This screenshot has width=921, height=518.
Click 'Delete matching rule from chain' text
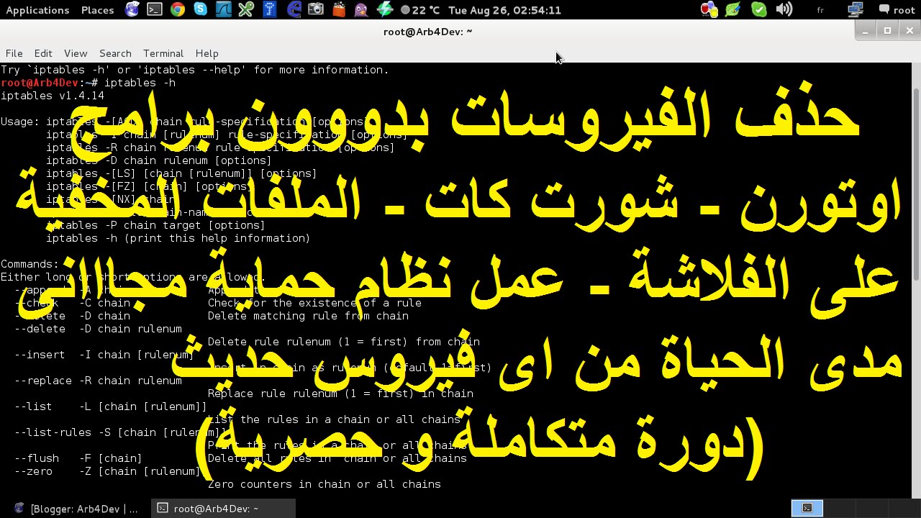(x=308, y=316)
